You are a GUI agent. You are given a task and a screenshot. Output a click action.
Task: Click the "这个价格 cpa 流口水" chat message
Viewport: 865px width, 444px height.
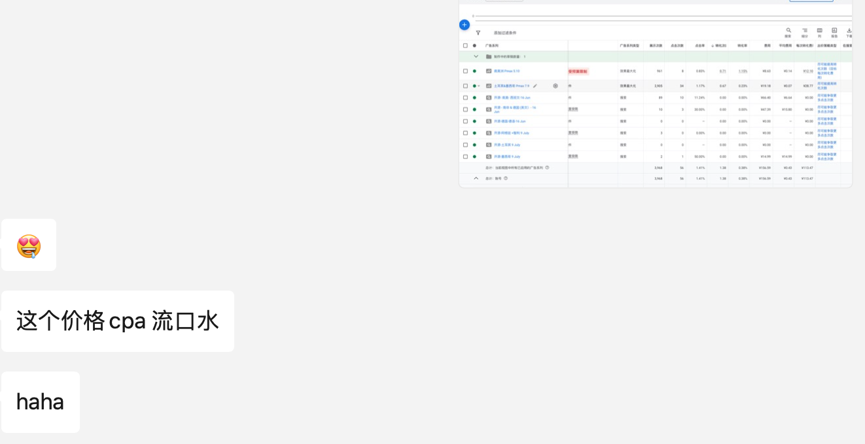point(118,321)
